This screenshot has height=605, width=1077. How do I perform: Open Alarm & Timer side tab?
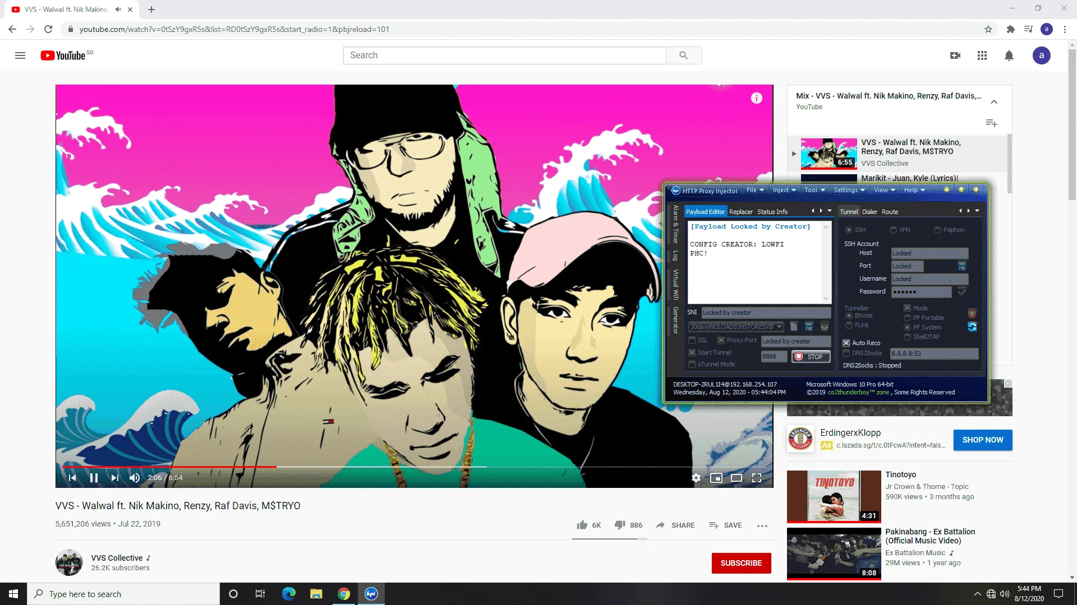tap(675, 224)
